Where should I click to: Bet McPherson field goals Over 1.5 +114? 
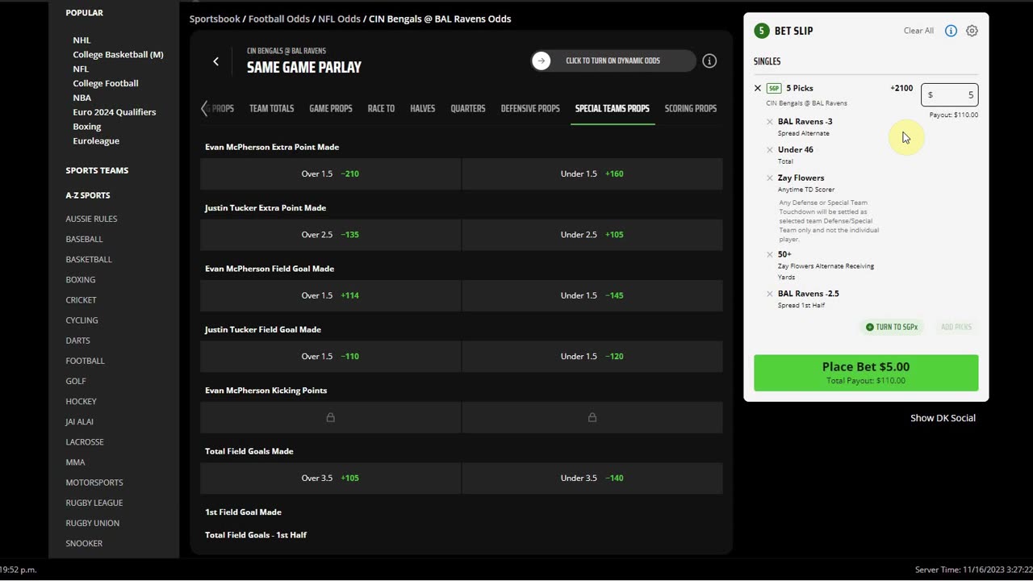click(x=330, y=295)
